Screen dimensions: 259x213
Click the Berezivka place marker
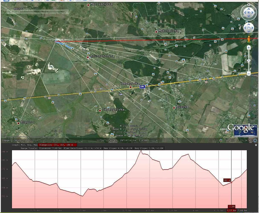[130, 87]
